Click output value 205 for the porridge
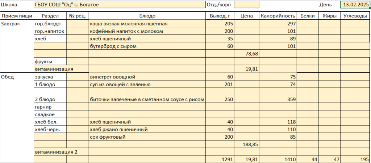The height and width of the screenshot is (163, 371). point(220,24)
